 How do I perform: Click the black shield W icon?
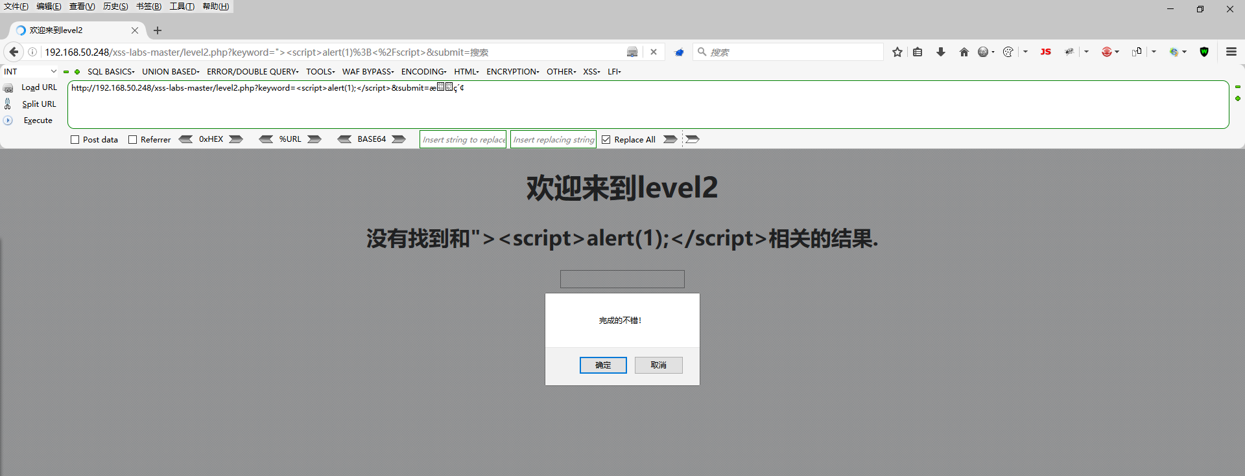[1204, 52]
